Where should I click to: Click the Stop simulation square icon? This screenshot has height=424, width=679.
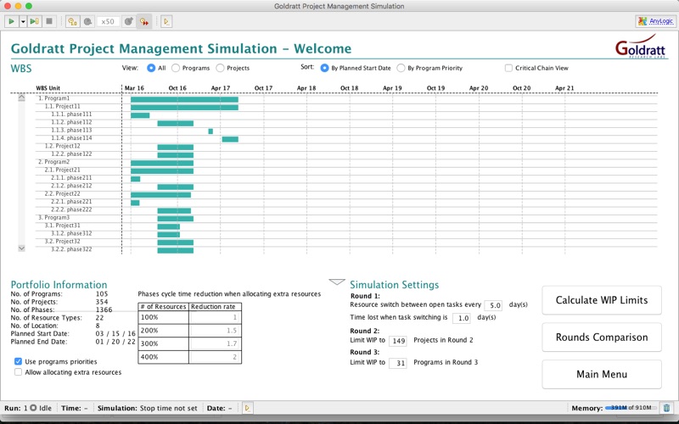coord(49,21)
